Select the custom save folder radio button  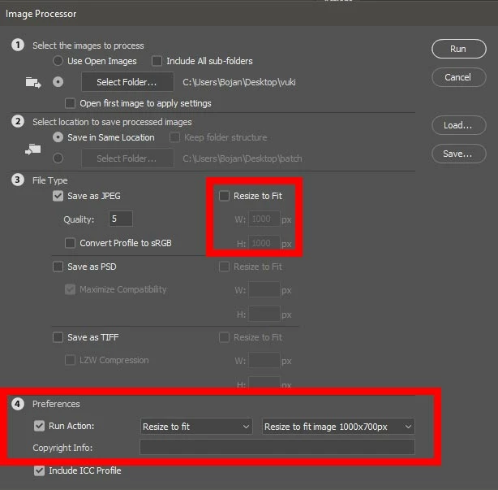[x=58, y=158]
